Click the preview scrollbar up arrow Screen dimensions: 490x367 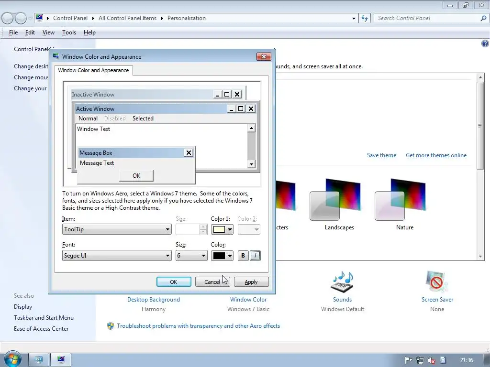tap(251, 128)
